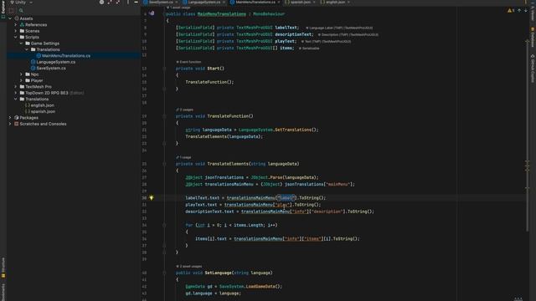Expand the References node
Image resolution: width=536 pixels, height=301 pixels.
[x=15, y=25]
